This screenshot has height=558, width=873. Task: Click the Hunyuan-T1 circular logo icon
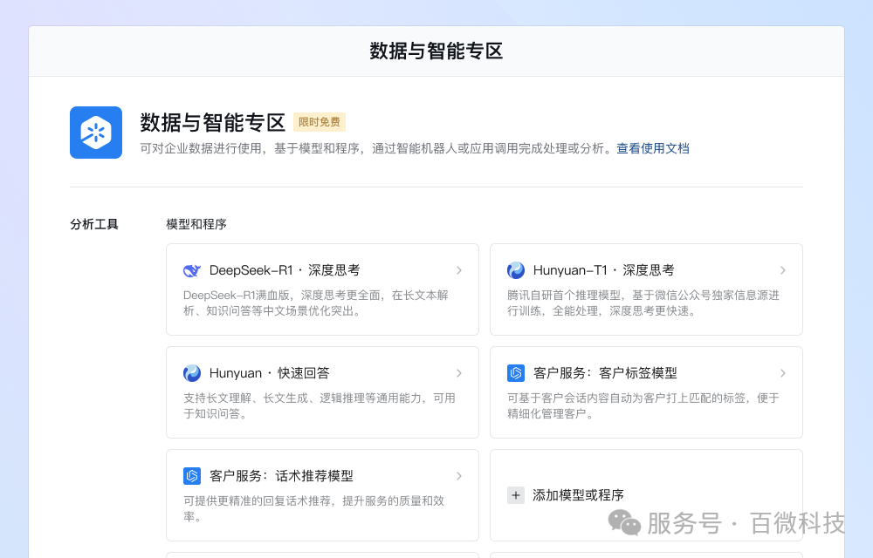click(x=515, y=270)
